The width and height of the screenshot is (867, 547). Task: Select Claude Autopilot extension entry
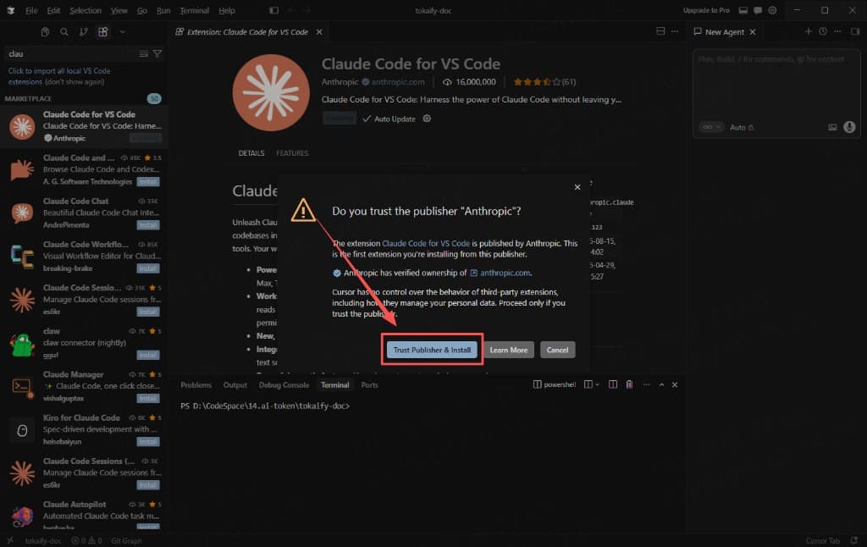pos(84,515)
